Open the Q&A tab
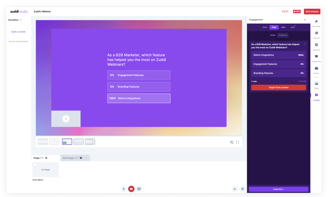 coord(283,27)
